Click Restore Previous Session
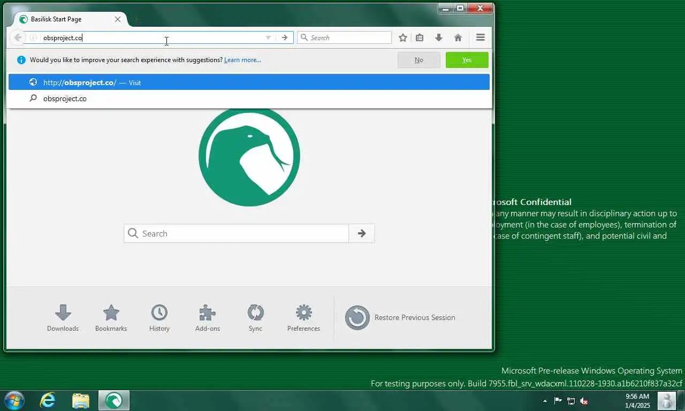Image resolution: width=685 pixels, height=411 pixels. click(x=400, y=317)
